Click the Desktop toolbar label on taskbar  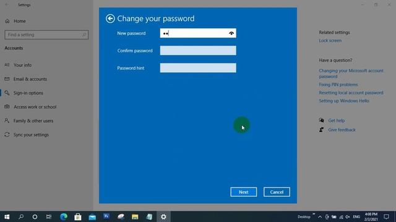tap(304, 216)
